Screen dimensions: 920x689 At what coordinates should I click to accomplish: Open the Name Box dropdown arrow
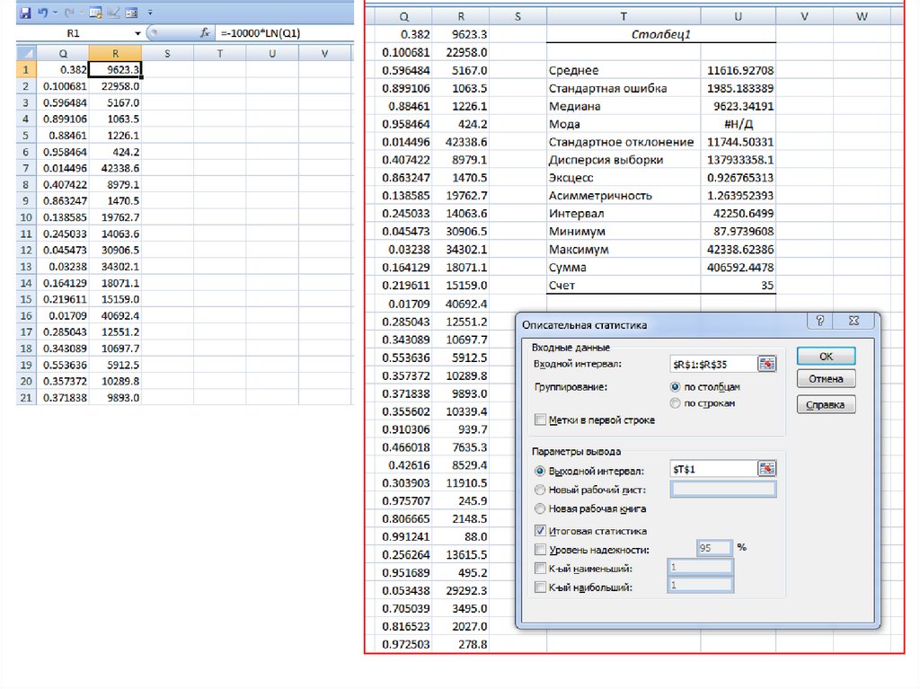point(137,32)
